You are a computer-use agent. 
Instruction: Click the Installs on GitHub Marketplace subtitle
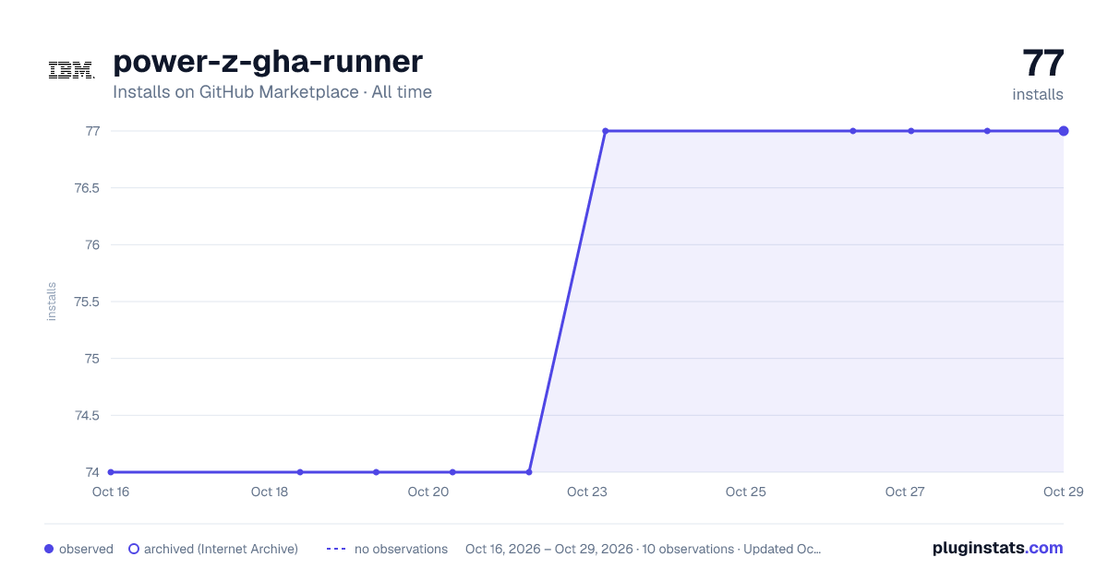pyautogui.click(x=272, y=92)
